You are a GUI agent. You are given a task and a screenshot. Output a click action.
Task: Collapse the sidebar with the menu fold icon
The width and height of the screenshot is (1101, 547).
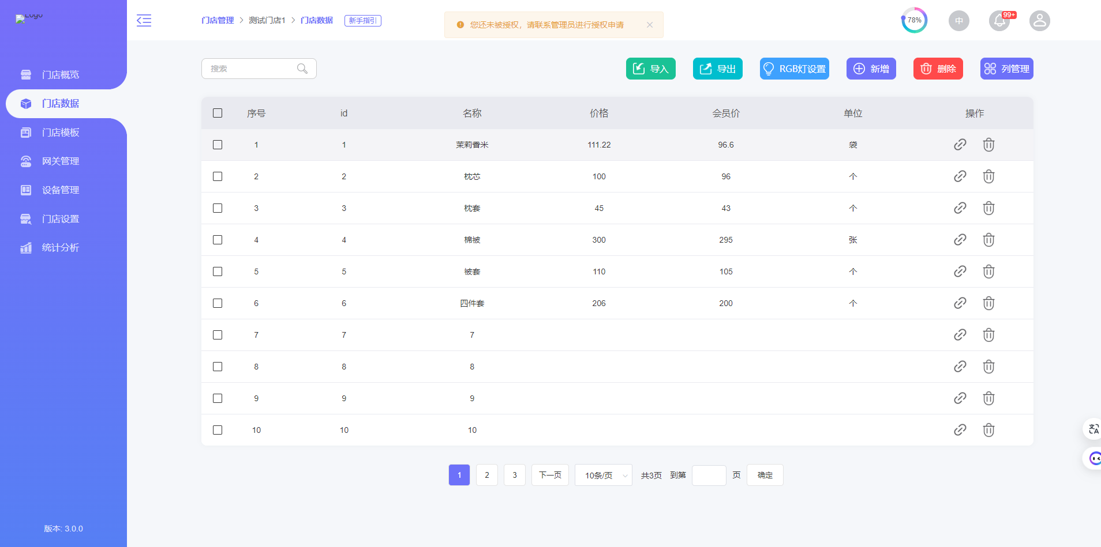[144, 20]
